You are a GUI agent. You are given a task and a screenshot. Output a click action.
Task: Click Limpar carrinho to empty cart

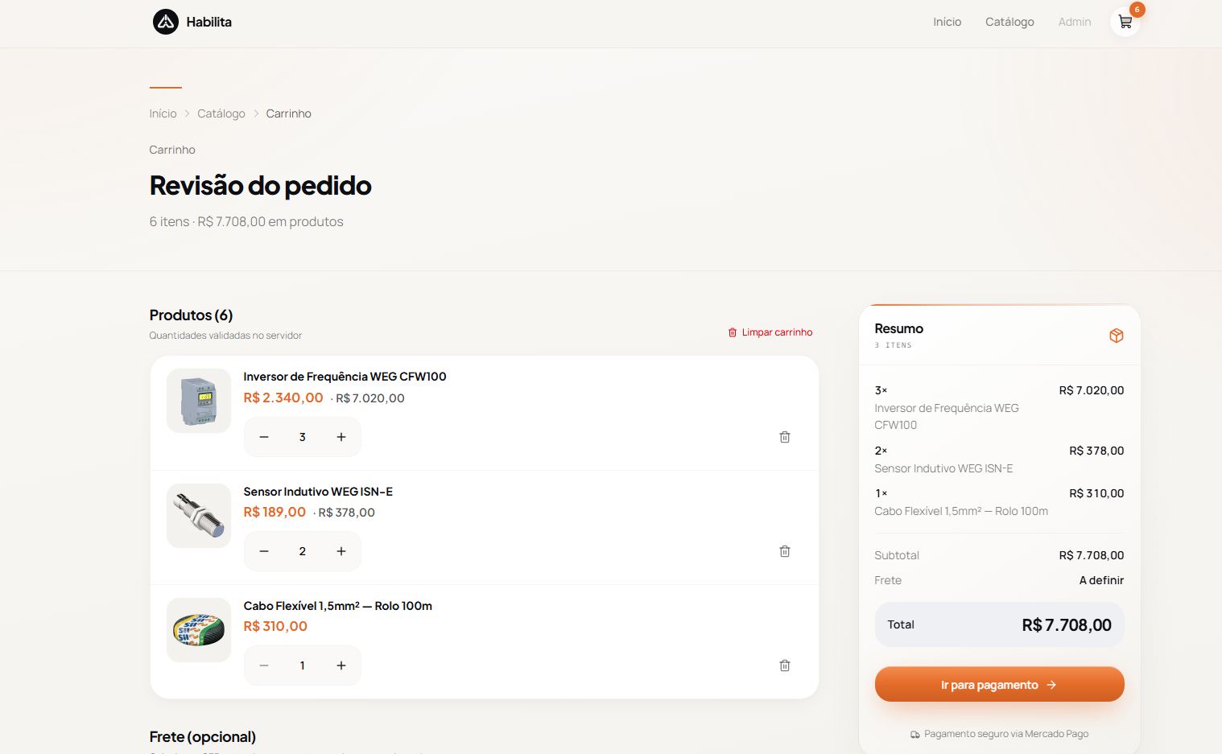[770, 332]
